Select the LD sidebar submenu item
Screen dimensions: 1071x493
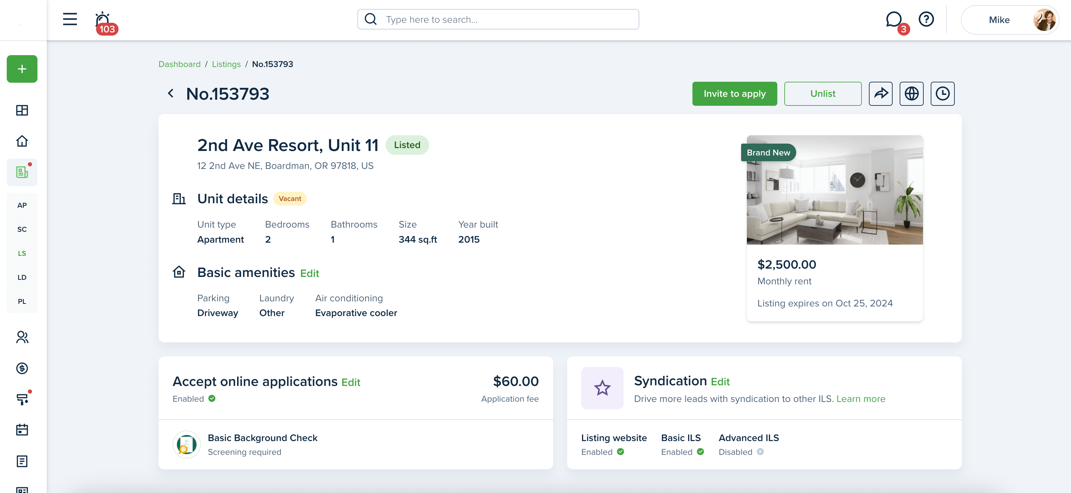(22, 278)
